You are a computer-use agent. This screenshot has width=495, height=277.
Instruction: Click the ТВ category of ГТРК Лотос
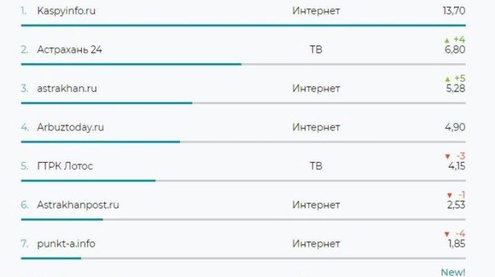[316, 166]
